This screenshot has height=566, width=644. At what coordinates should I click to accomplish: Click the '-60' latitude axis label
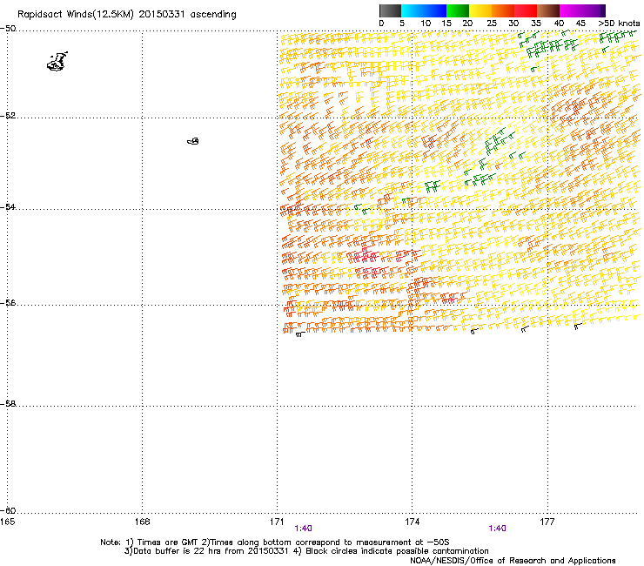pyautogui.click(x=8, y=511)
